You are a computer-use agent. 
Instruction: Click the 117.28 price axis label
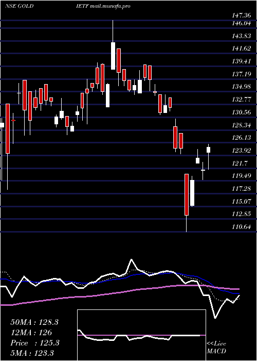(x=241, y=189)
